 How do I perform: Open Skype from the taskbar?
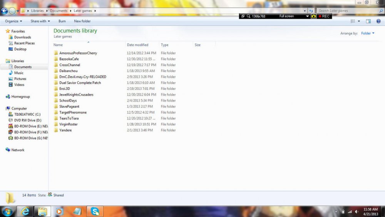click(x=95, y=211)
